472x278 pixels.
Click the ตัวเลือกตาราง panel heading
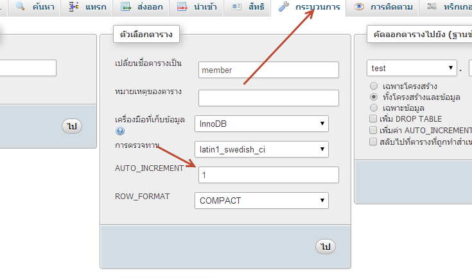point(146,34)
